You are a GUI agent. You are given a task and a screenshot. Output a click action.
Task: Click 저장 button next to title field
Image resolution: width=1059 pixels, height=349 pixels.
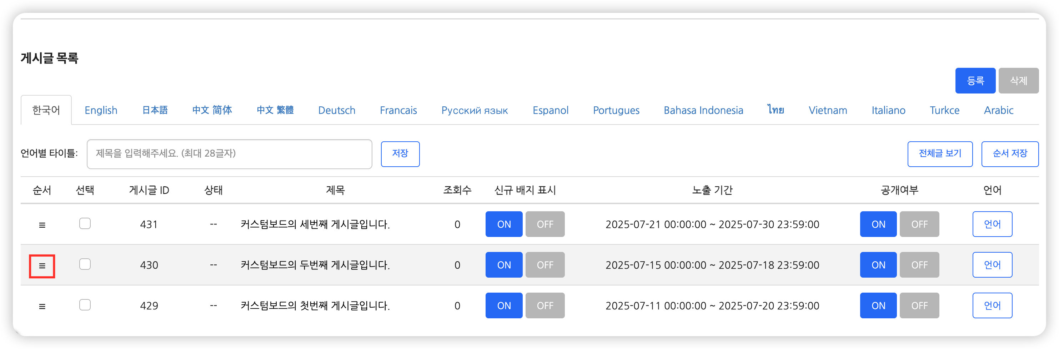(400, 154)
